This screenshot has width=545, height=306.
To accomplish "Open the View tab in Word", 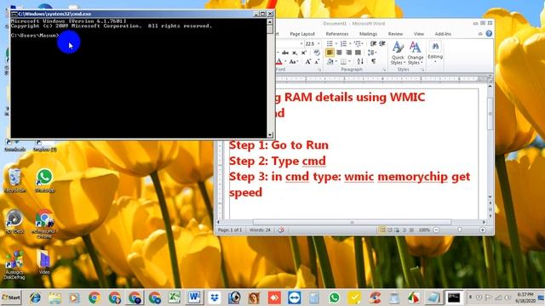I will pyautogui.click(x=418, y=34).
